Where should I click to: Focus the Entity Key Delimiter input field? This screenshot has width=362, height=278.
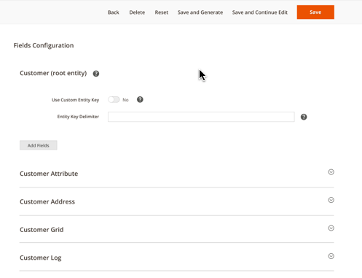click(x=201, y=117)
